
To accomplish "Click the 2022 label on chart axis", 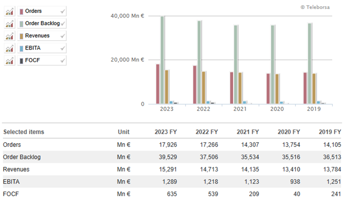I will pos(204,109).
